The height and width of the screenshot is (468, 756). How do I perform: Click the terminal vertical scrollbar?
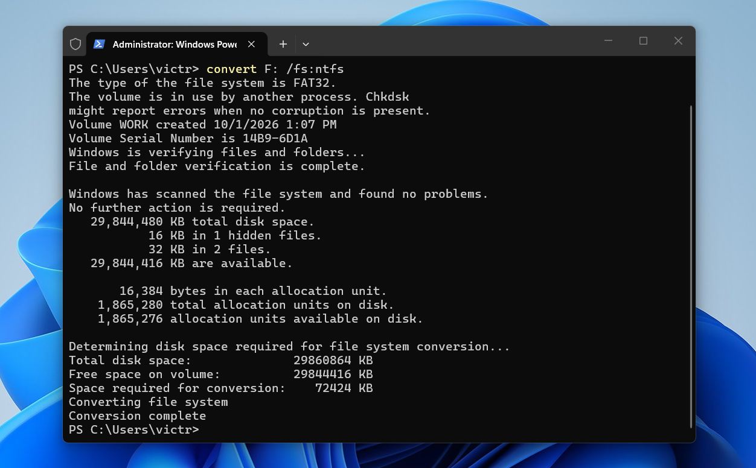tap(691, 267)
